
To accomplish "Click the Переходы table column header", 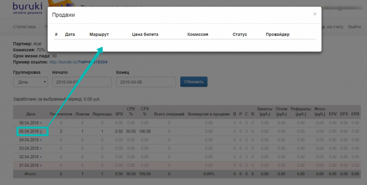I will click(102, 114).
